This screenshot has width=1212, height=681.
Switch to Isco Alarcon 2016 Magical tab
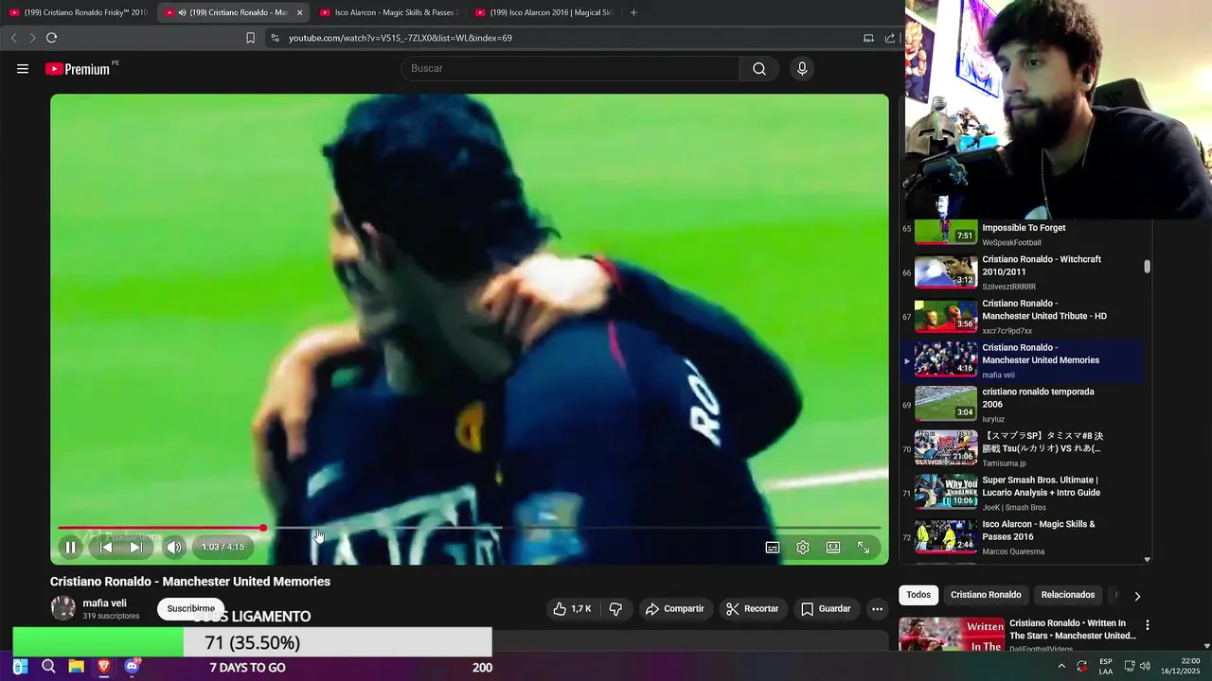(543, 12)
